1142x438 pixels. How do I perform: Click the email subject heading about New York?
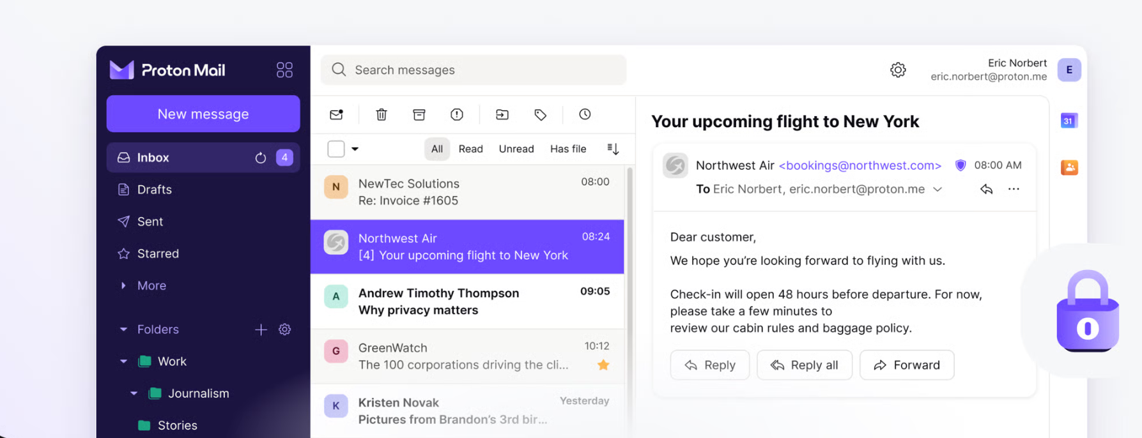pyautogui.click(x=785, y=121)
